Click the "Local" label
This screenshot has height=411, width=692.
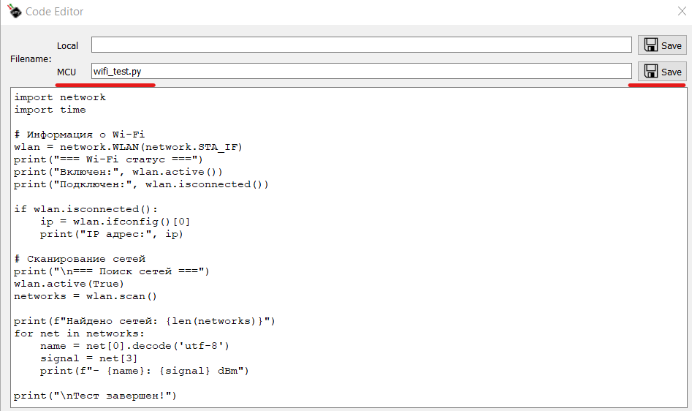(x=67, y=46)
